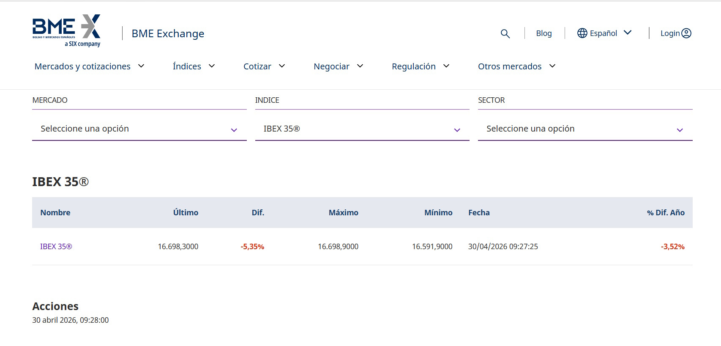
Task: Open the MERCADO select dropdown
Action: (139, 129)
